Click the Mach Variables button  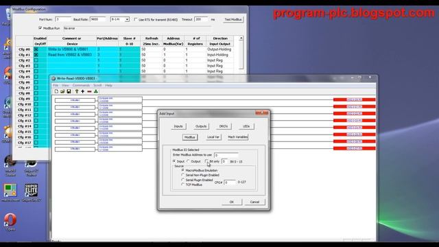pos(238,137)
